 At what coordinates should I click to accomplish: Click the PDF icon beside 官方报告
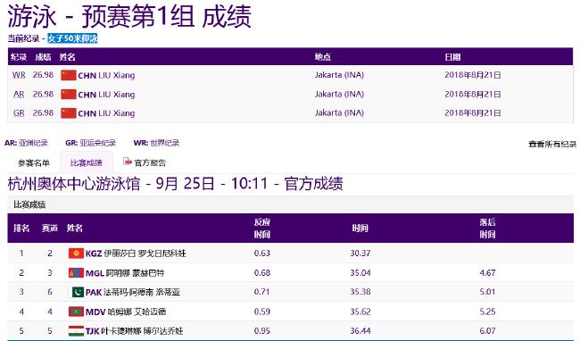pos(128,162)
